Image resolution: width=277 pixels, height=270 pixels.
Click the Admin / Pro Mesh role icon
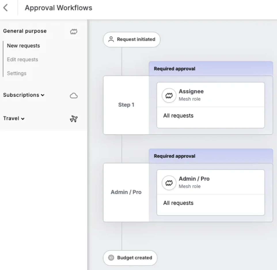tap(169, 183)
